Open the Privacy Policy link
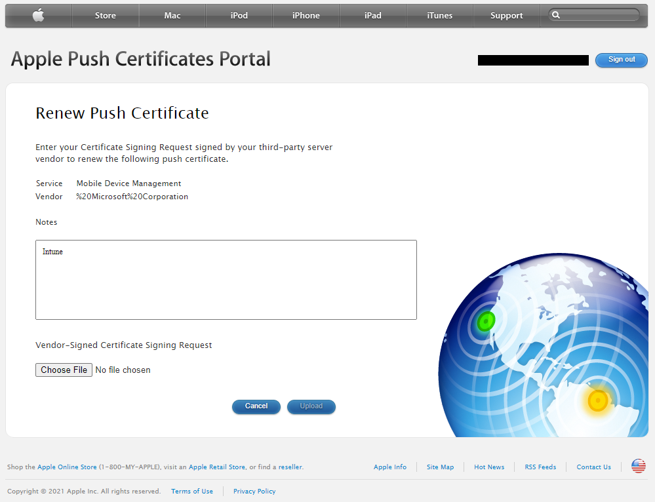 tap(254, 491)
